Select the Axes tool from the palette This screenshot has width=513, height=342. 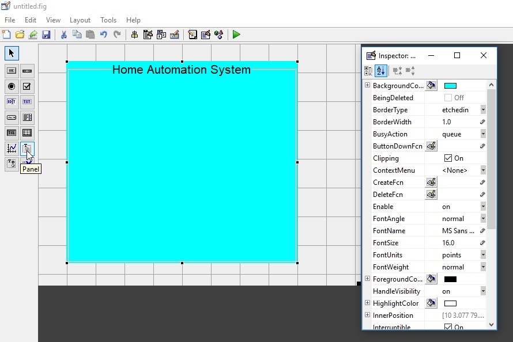[10, 149]
